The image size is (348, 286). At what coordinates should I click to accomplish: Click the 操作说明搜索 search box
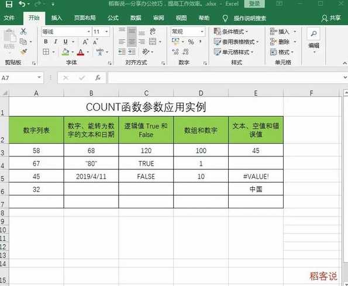tap(250, 19)
